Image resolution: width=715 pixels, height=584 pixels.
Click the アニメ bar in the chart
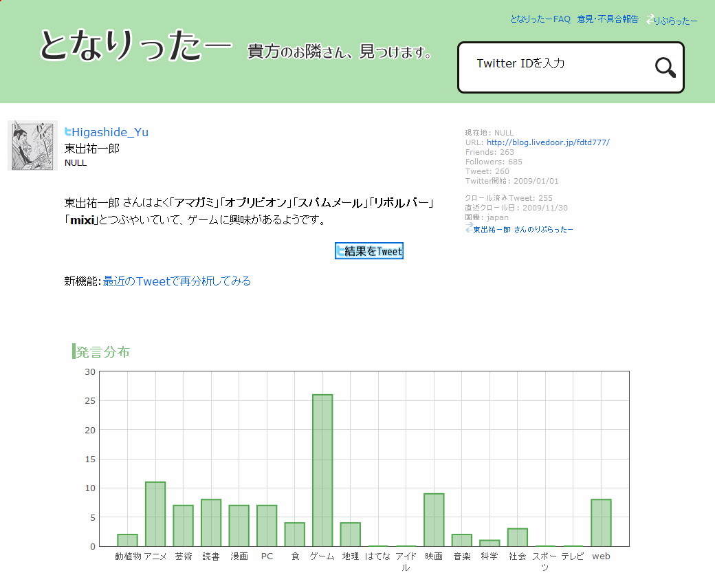click(x=155, y=515)
